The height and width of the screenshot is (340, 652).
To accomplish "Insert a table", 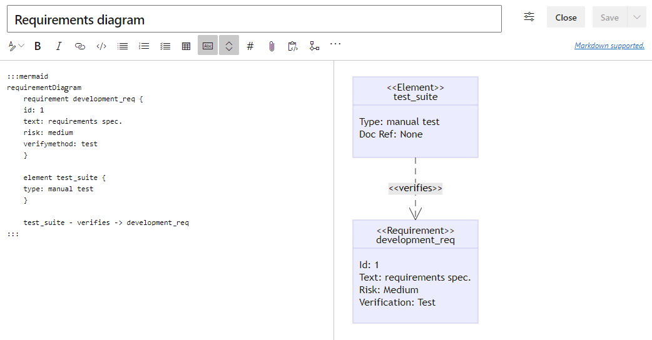I will coord(186,46).
